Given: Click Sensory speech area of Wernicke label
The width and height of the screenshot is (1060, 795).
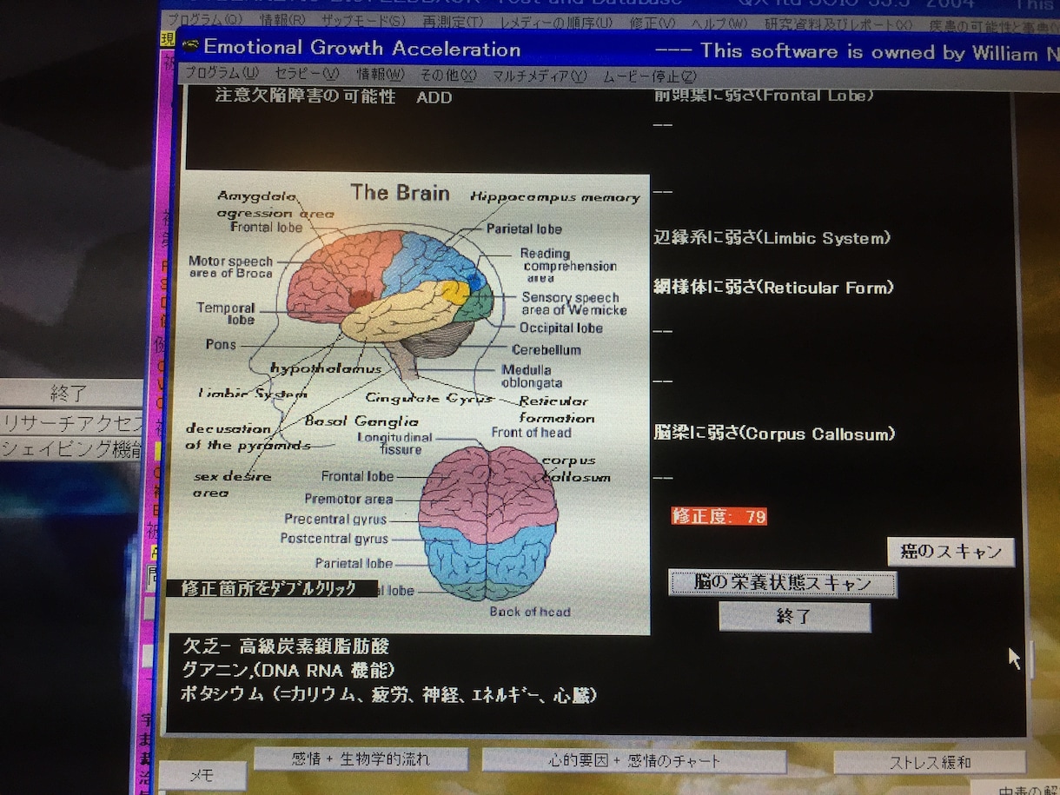Looking at the screenshot, I should (573, 303).
